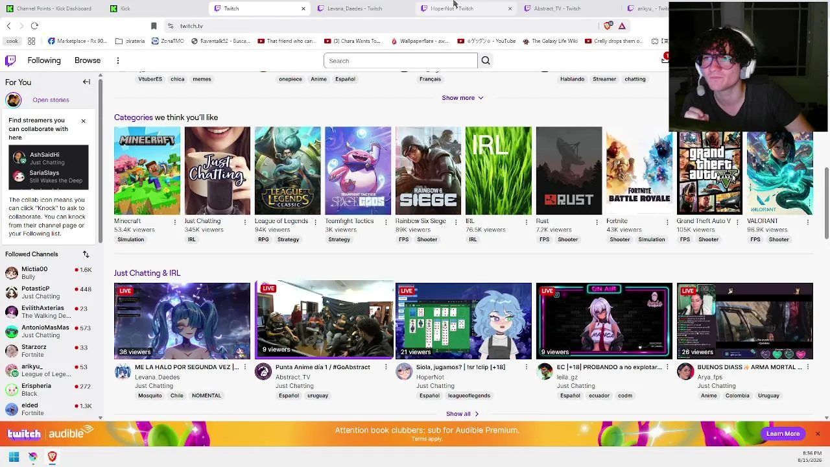This screenshot has height=467, width=830.
Task: Dismiss the collaborate streamers card
Action: pyautogui.click(x=83, y=121)
